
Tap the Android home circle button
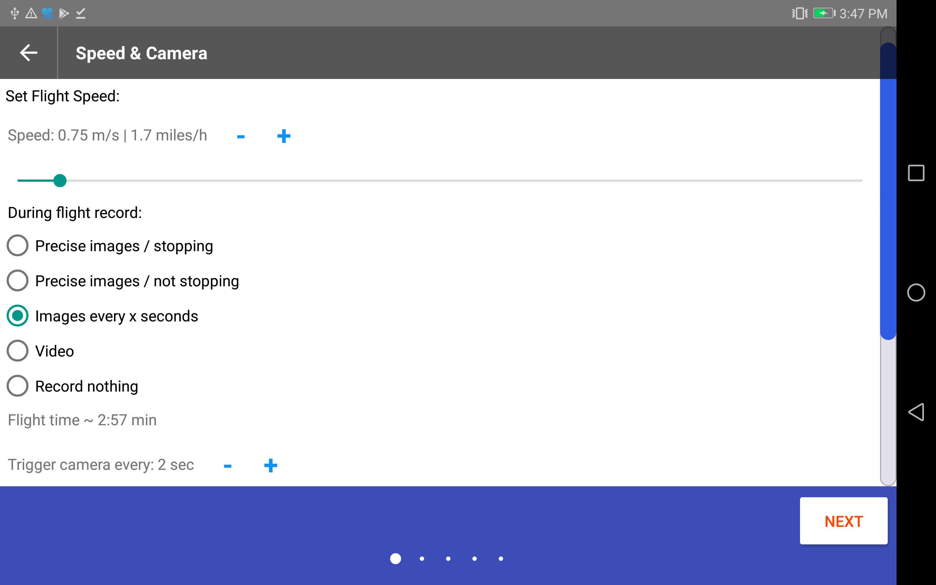[x=916, y=292]
